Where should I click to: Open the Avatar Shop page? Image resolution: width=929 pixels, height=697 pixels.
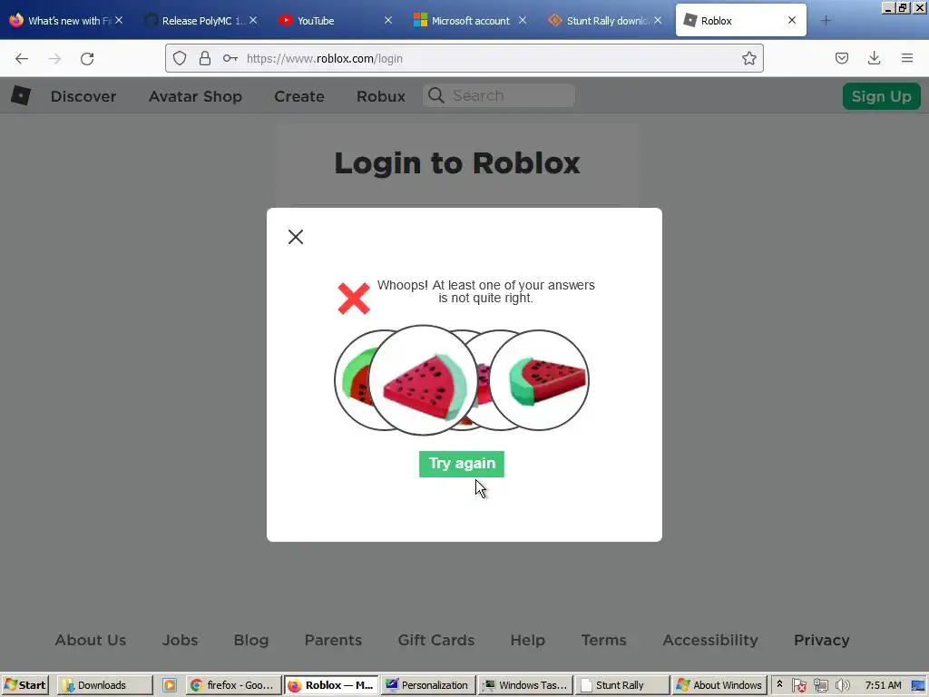pos(195,96)
